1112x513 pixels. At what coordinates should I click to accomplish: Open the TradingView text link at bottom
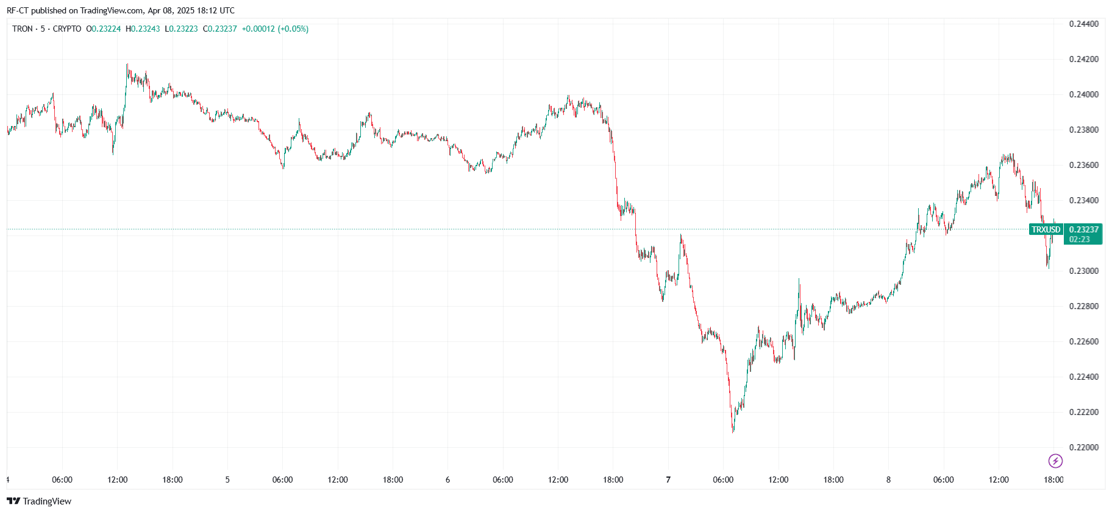(x=47, y=501)
